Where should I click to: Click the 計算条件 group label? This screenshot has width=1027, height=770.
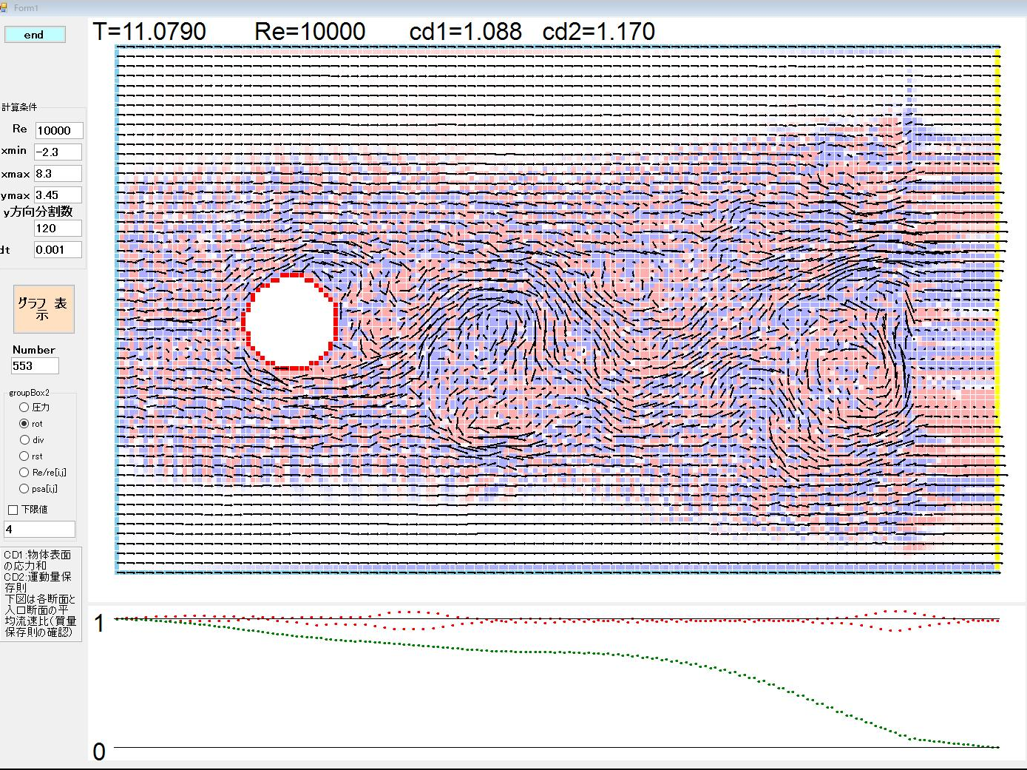(x=19, y=107)
